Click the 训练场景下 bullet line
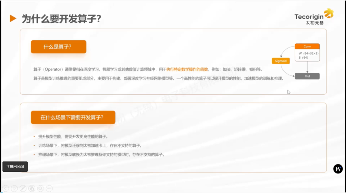Screen dimensions: 346x193 [90, 146]
